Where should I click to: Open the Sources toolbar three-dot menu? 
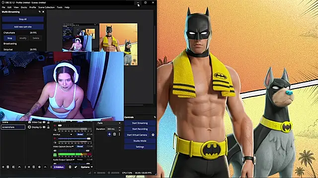pyautogui.click(x=51, y=167)
